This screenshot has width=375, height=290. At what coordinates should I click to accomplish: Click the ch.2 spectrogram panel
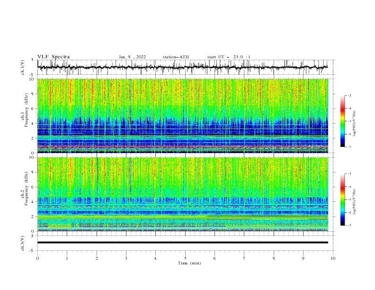[x=182, y=194]
